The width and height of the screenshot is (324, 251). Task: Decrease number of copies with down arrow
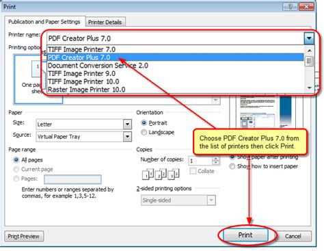[215, 163]
